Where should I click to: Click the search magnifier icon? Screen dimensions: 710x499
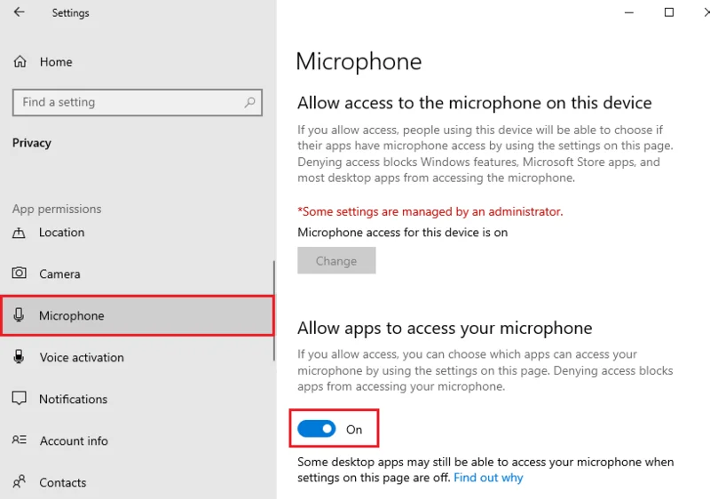click(249, 102)
